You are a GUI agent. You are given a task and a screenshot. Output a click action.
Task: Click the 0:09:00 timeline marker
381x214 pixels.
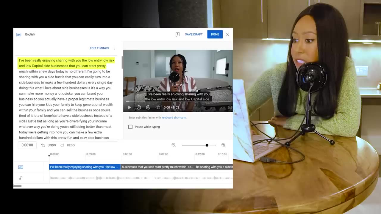[x=163, y=154]
